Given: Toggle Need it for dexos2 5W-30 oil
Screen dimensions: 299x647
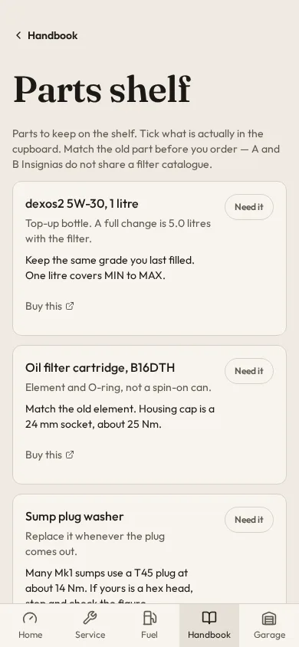Looking at the screenshot, I should pos(248,207).
